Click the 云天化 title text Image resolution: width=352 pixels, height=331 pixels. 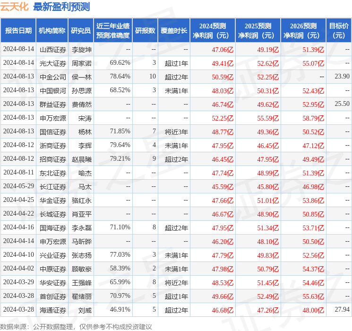point(14,7)
